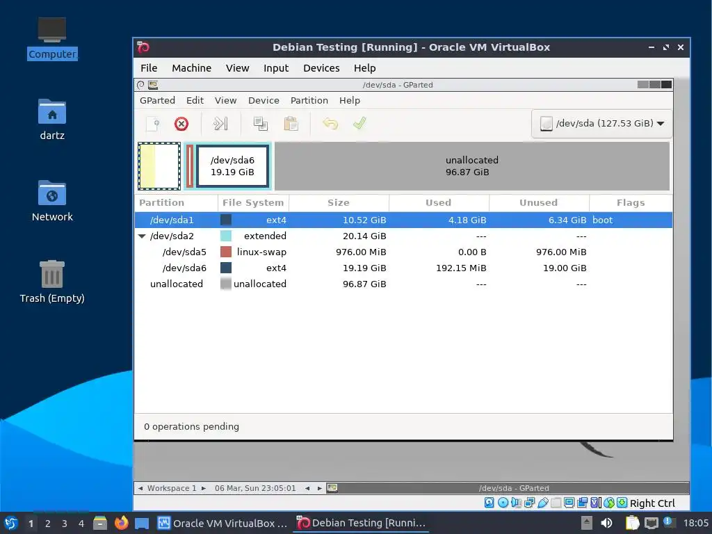The height and width of the screenshot is (534, 712).
Task: Click the boot flag text for /dev/sda1
Action: click(x=603, y=220)
